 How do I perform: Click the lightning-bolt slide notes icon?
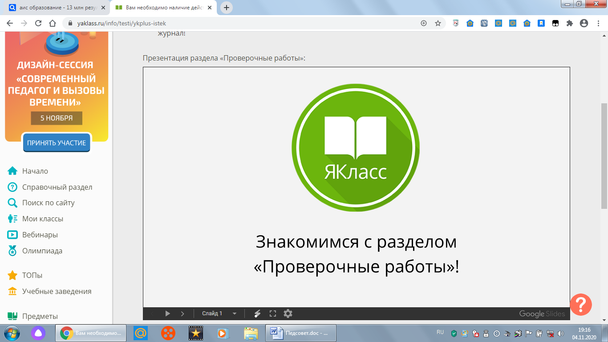click(257, 313)
